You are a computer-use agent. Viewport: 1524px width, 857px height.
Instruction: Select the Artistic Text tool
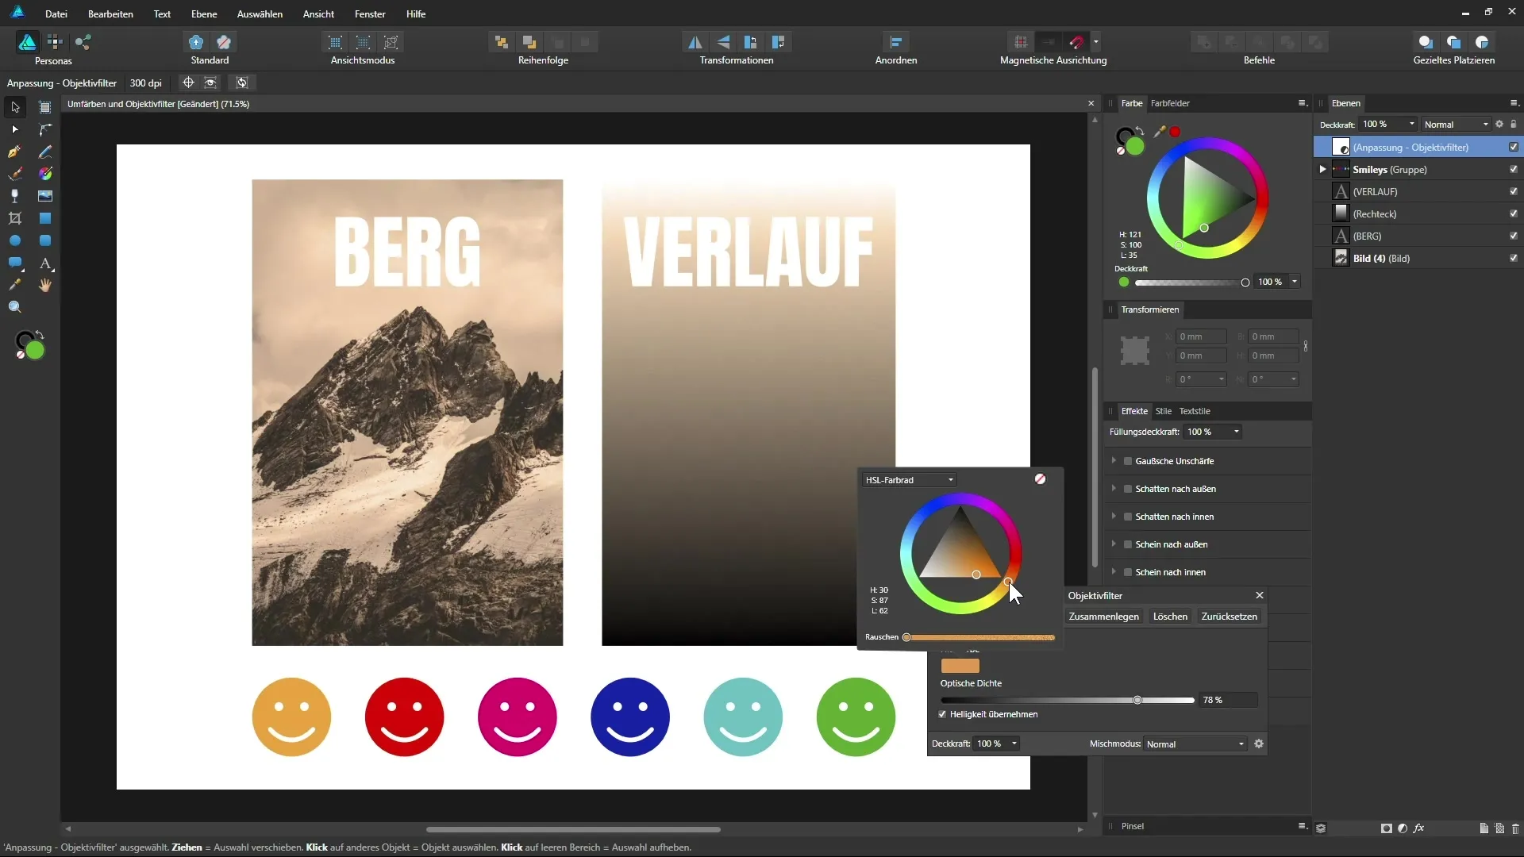point(45,263)
